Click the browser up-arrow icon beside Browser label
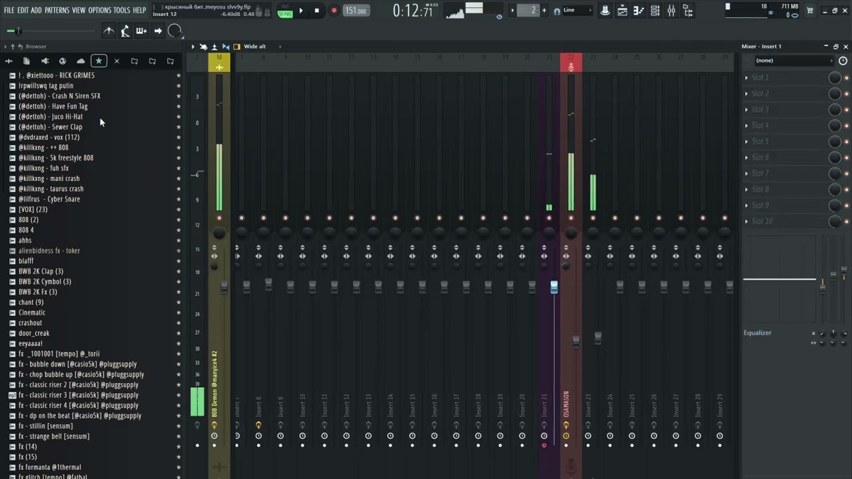The height and width of the screenshot is (479, 852). pyautogui.click(x=13, y=47)
